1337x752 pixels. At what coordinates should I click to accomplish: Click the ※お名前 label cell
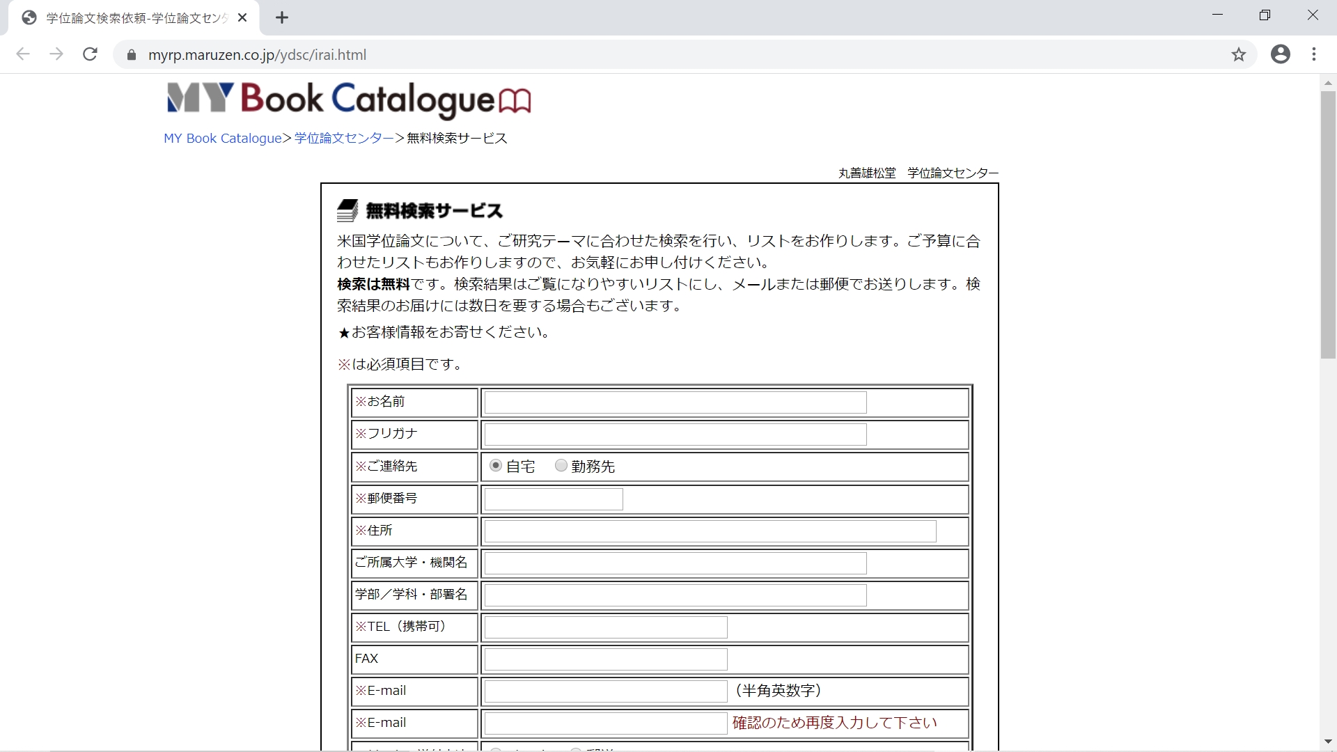point(414,402)
